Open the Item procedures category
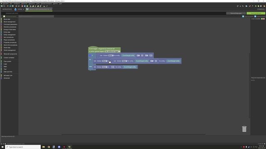Viewport: 266px width, 149px height. (x=9, y=37)
